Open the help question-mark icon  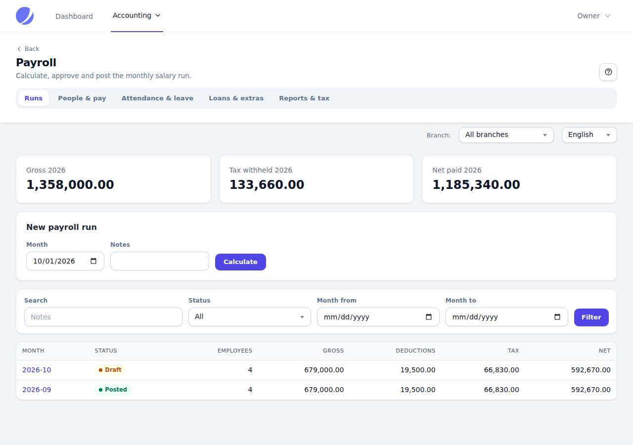point(608,72)
